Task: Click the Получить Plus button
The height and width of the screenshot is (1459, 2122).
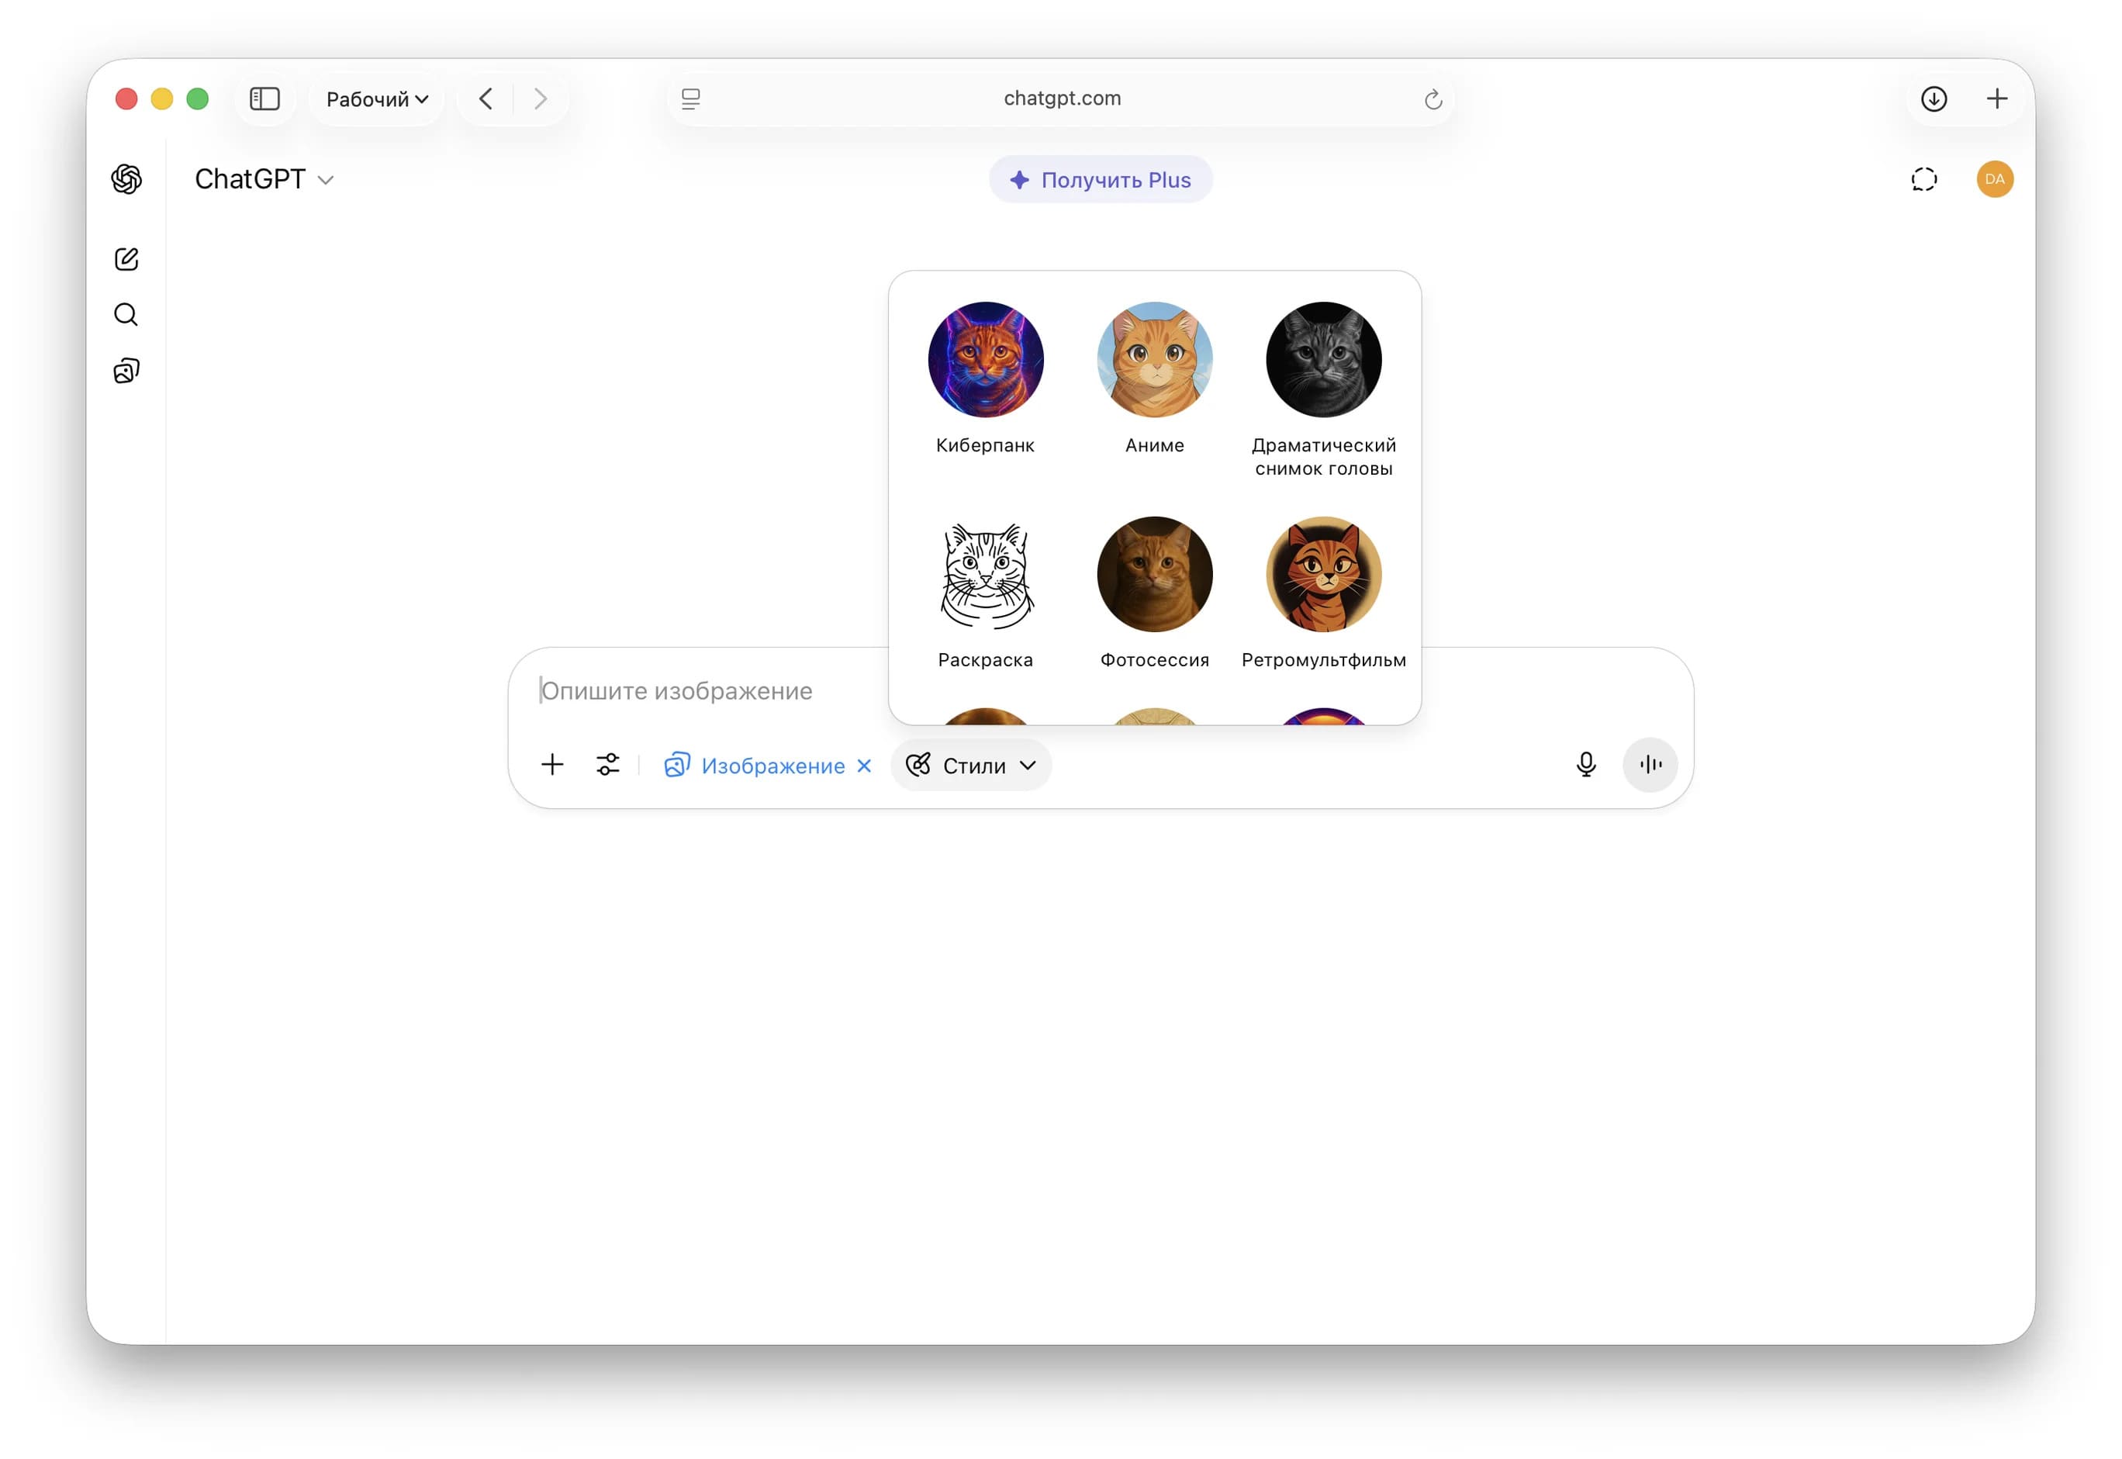Action: [1101, 180]
